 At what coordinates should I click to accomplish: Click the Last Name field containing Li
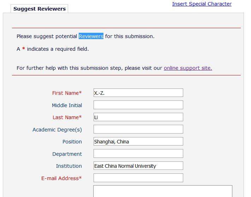pyautogui.click(x=138, y=117)
